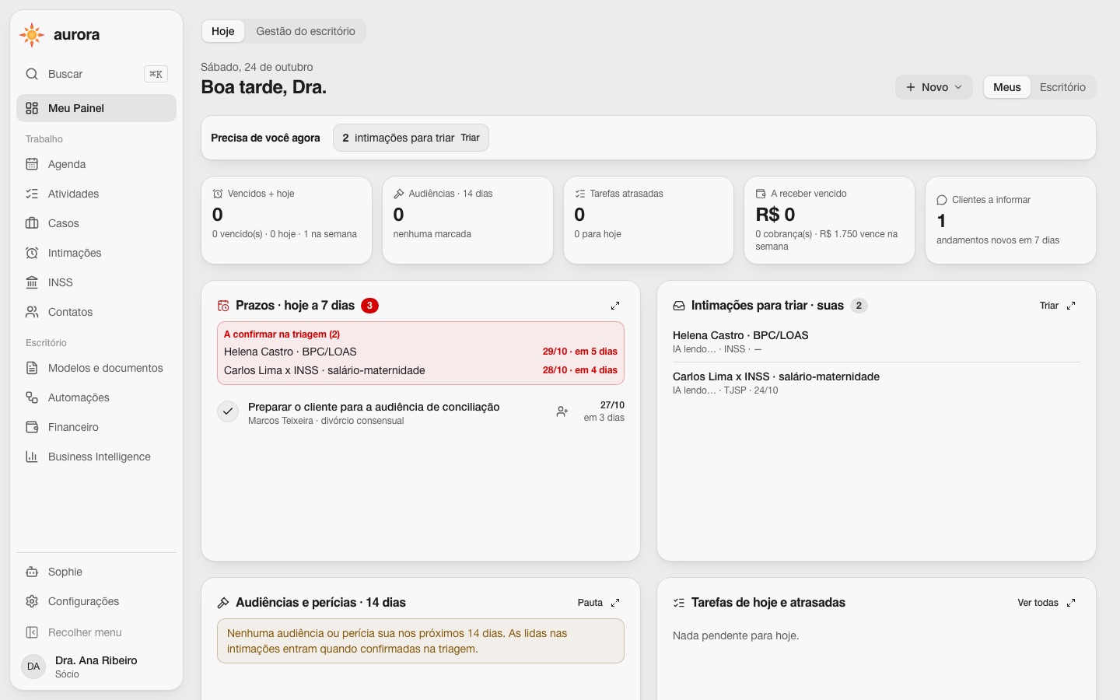This screenshot has width=1120, height=700.
Task: Expand the Prazos panel
Action: click(615, 306)
